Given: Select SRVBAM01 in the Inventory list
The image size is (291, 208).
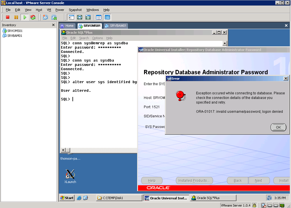Looking at the screenshot, I should 14,36.
